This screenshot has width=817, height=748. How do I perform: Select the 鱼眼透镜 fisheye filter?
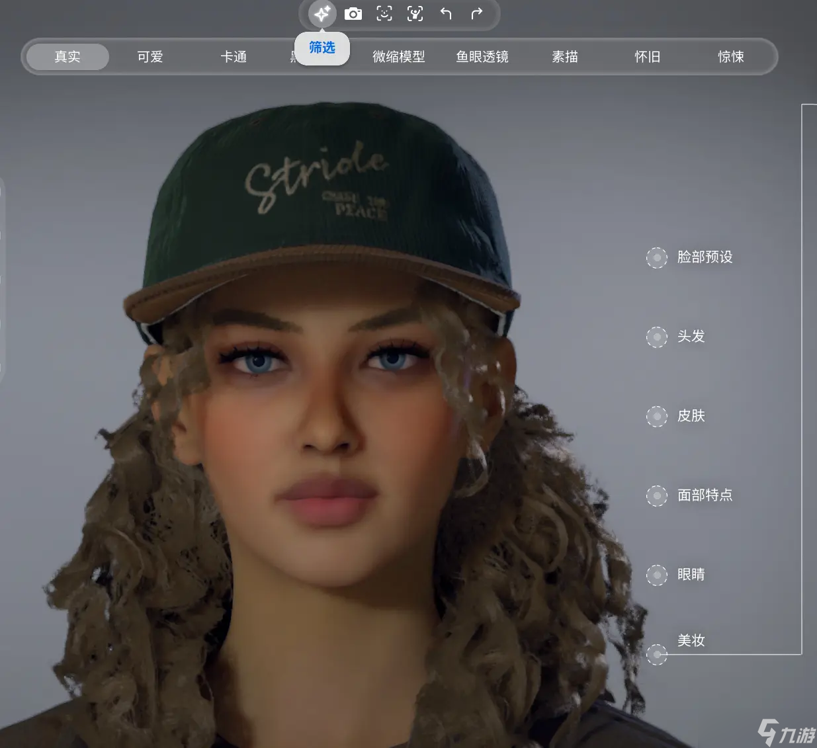pos(482,57)
